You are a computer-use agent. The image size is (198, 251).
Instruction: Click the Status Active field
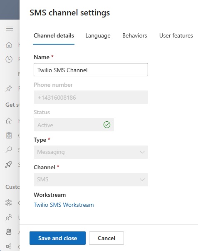pyautogui.click(x=74, y=125)
